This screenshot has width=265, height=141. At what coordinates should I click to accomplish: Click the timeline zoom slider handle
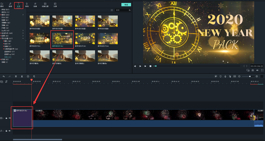[x=250, y=76]
